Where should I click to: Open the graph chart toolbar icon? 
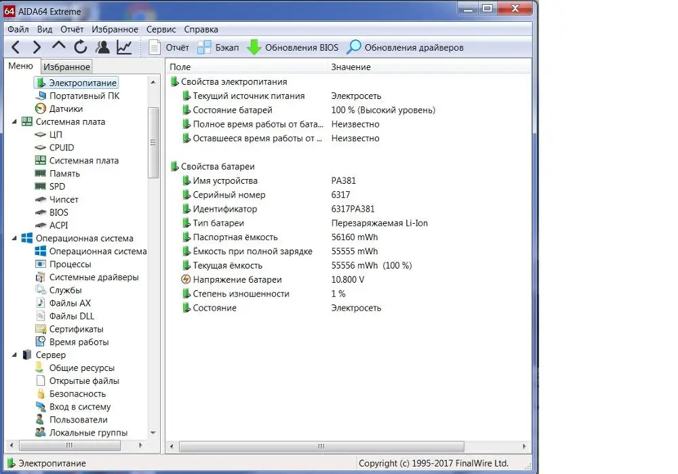125,47
